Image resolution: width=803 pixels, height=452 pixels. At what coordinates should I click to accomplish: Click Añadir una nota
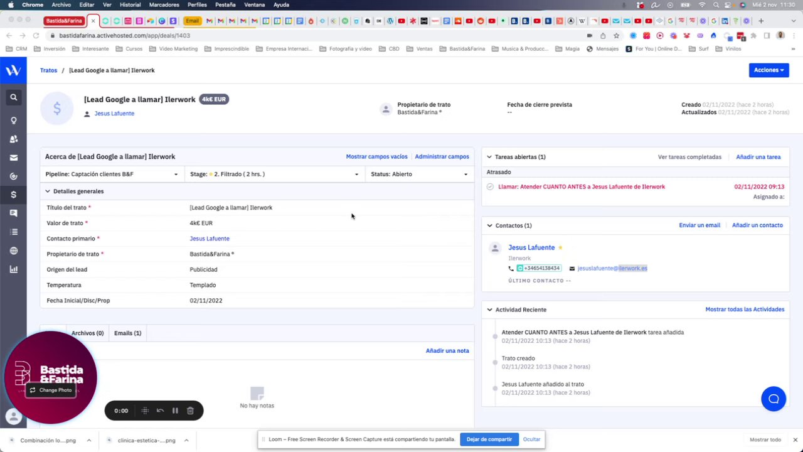point(447,351)
